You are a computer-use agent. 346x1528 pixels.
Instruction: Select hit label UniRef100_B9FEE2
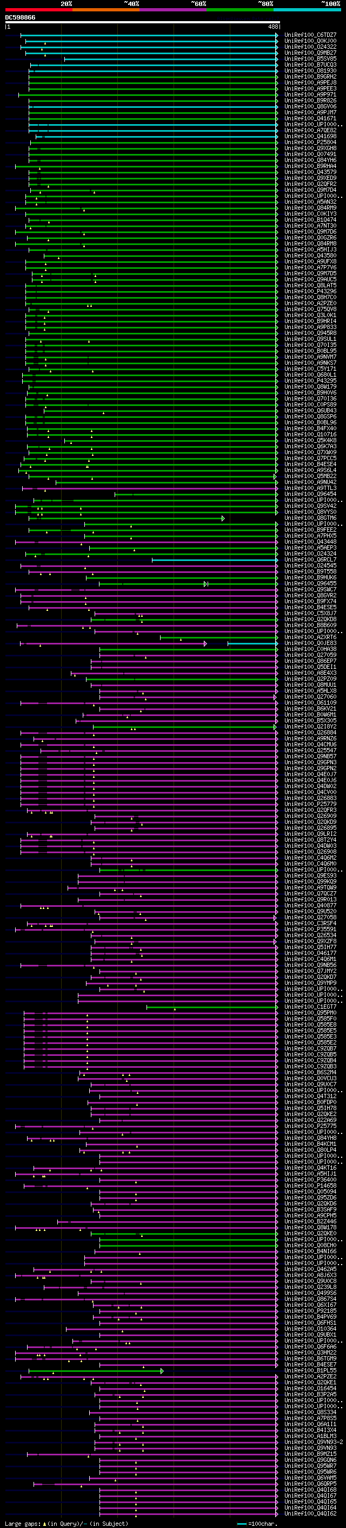tap(310, 530)
